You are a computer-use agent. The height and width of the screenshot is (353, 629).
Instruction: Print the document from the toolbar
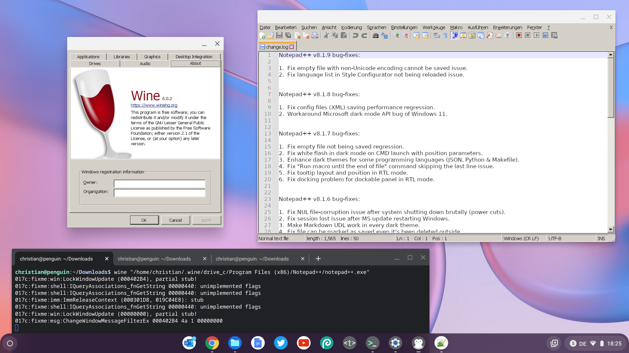(x=315, y=36)
